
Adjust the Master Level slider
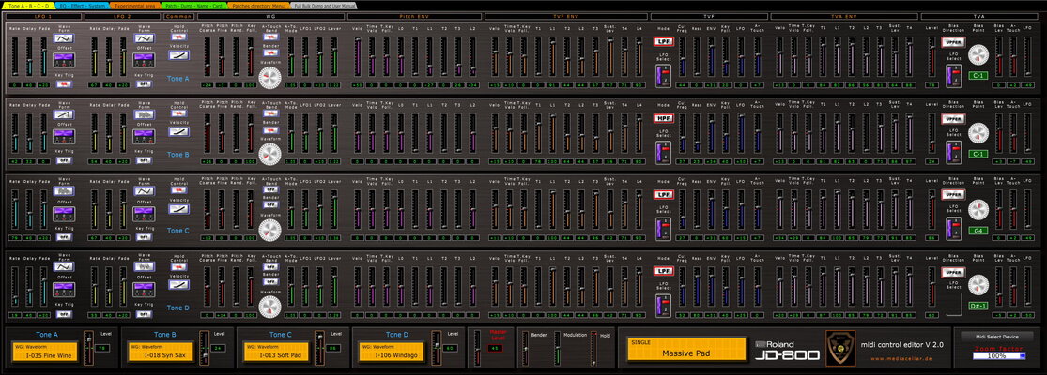(477, 347)
